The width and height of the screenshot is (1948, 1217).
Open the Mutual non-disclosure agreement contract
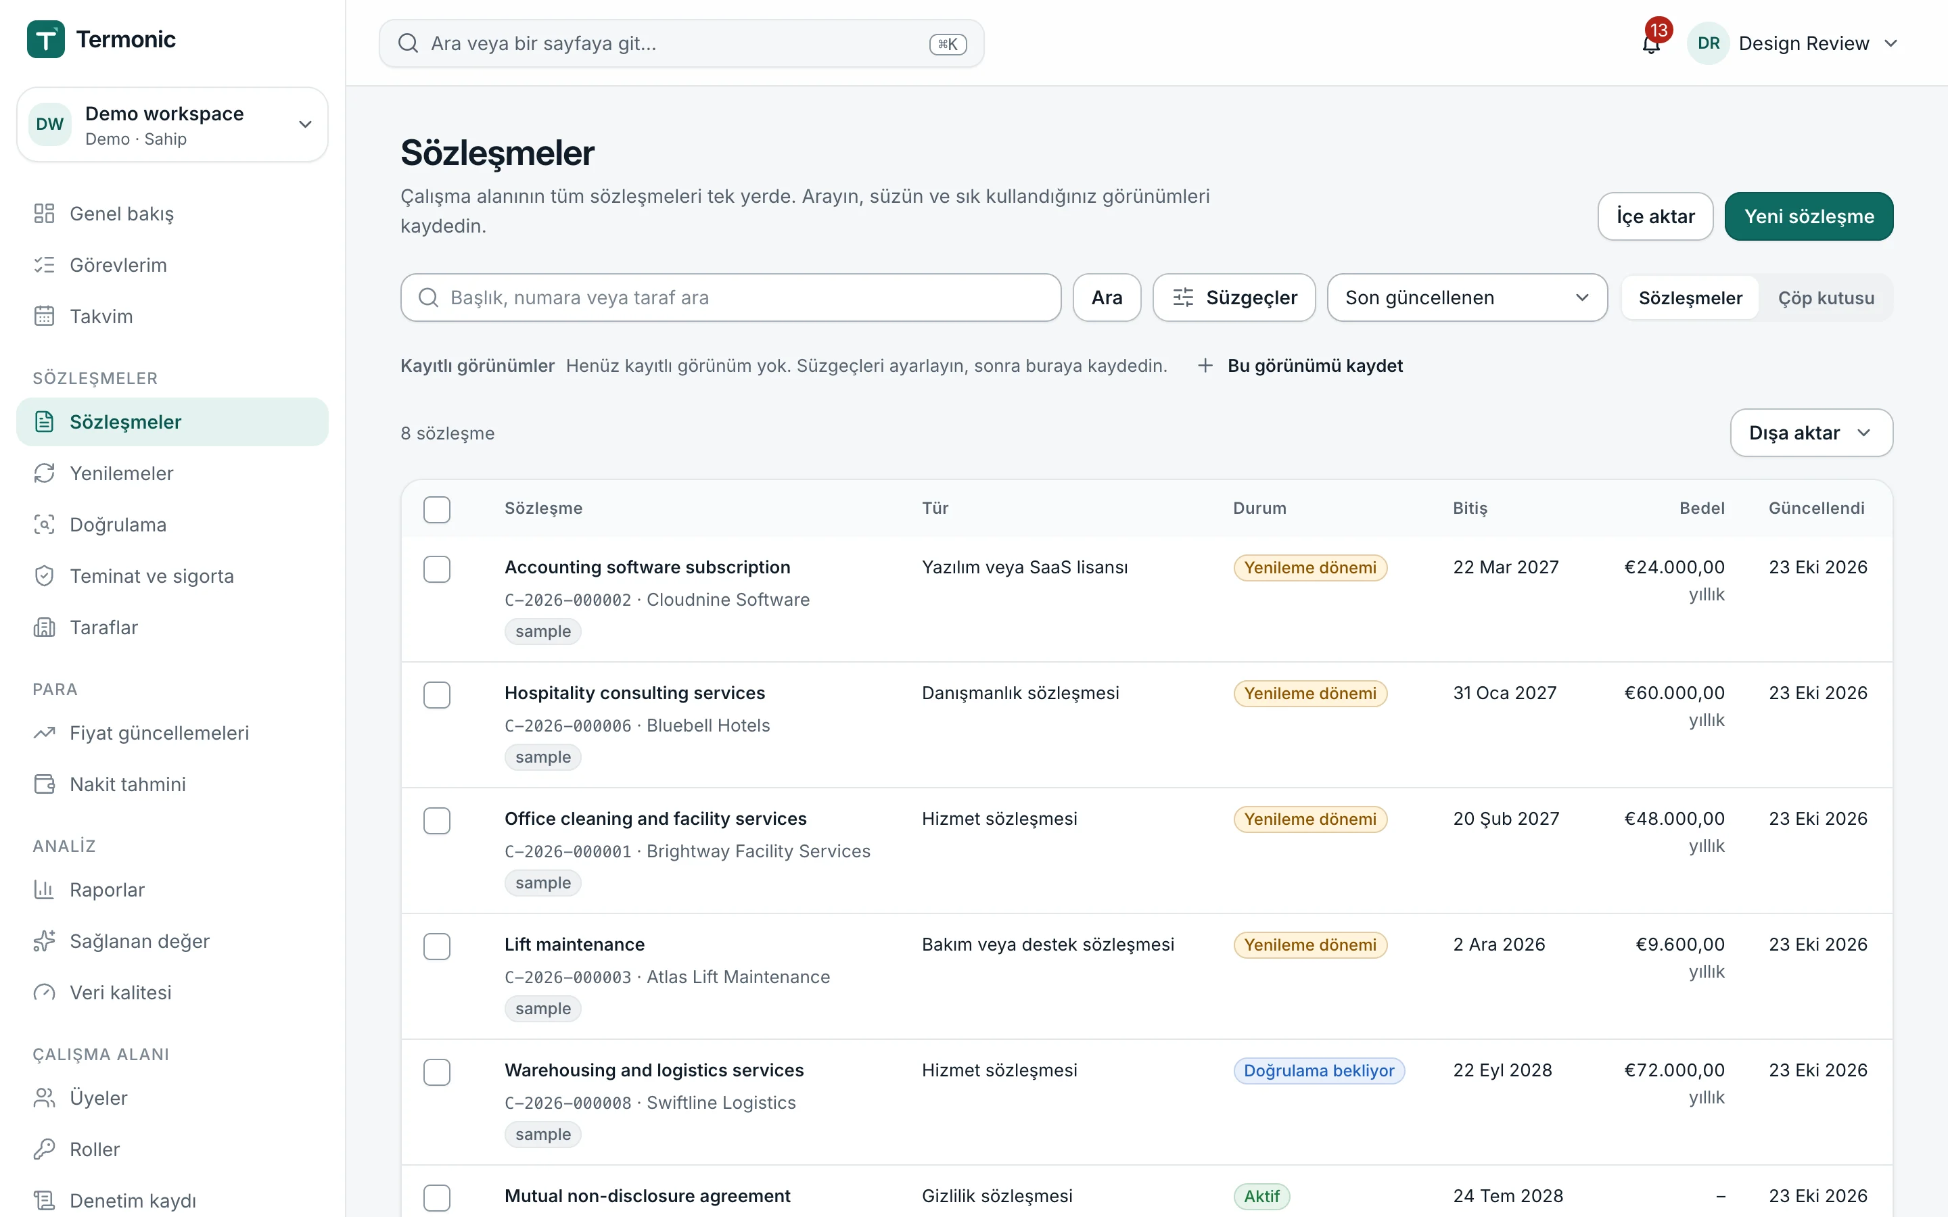647,1196
